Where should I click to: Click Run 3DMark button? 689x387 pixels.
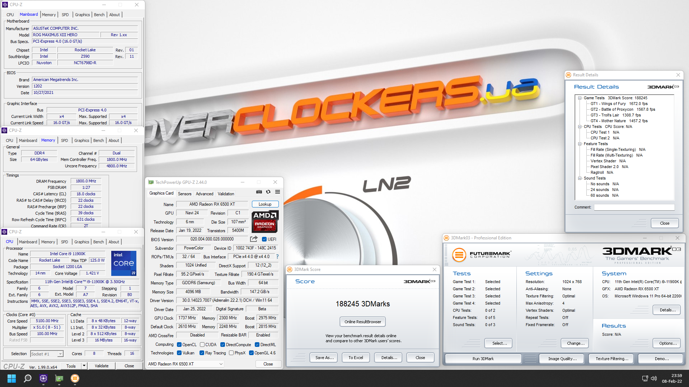pyautogui.click(x=483, y=359)
